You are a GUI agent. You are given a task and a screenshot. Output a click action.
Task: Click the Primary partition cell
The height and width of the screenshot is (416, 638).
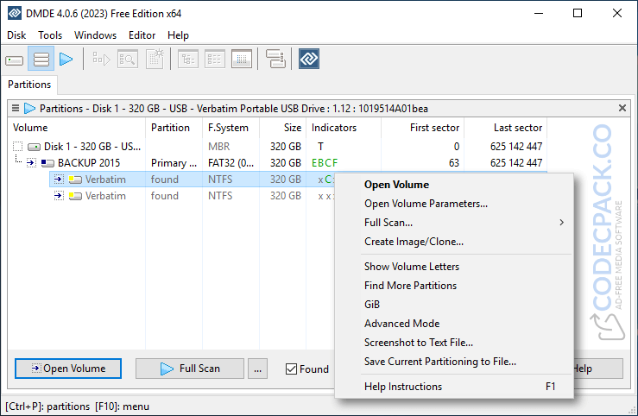pos(174,163)
